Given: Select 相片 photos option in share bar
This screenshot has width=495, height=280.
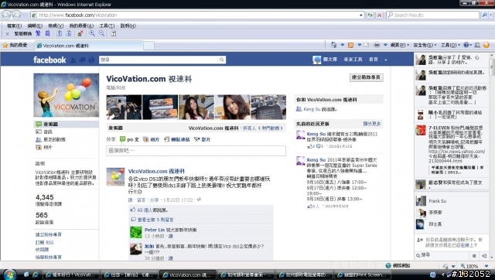Looking at the screenshot, I should pyautogui.click(x=151, y=139).
